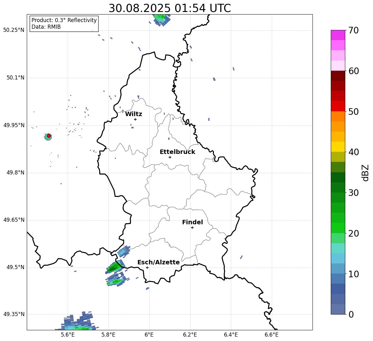Viewport: 373px width, 341px height.
Task: Click the Ettelbruck city label
Action: pos(177,152)
